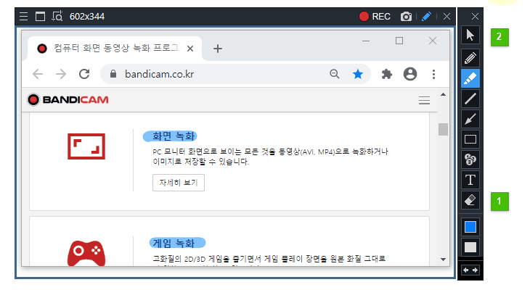
Task: Open the Bandicam hamburger menu
Action: click(24, 16)
